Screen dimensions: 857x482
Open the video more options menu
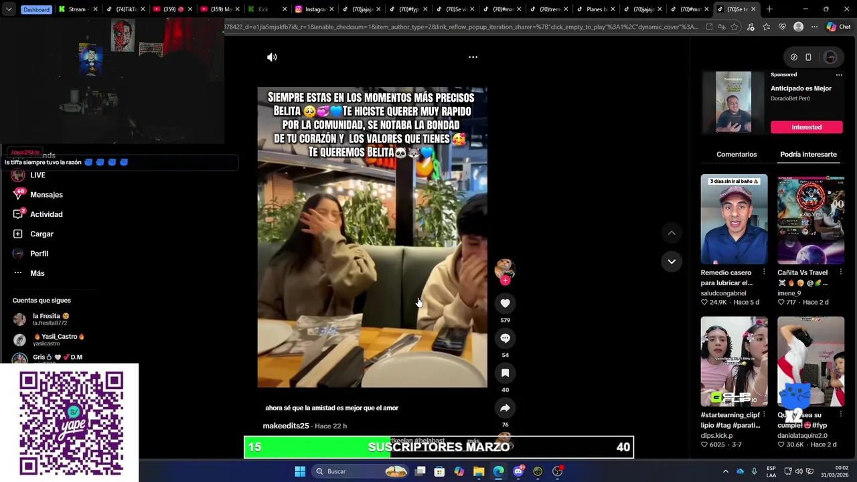pyautogui.click(x=473, y=57)
